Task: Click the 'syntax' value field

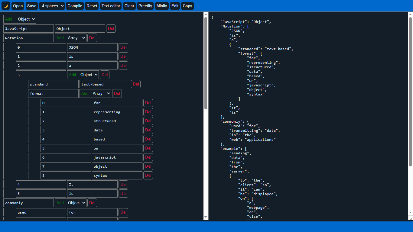Action: pos(117,176)
